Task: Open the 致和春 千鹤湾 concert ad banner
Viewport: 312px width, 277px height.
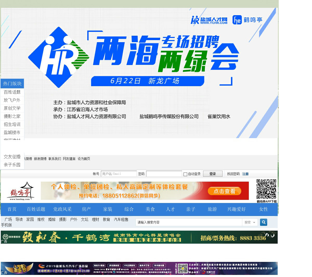Action: click(139, 237)
